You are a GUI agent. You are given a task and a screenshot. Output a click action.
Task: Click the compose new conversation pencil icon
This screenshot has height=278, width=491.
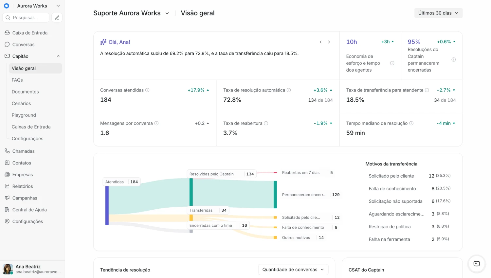click(x=57, y=18)
